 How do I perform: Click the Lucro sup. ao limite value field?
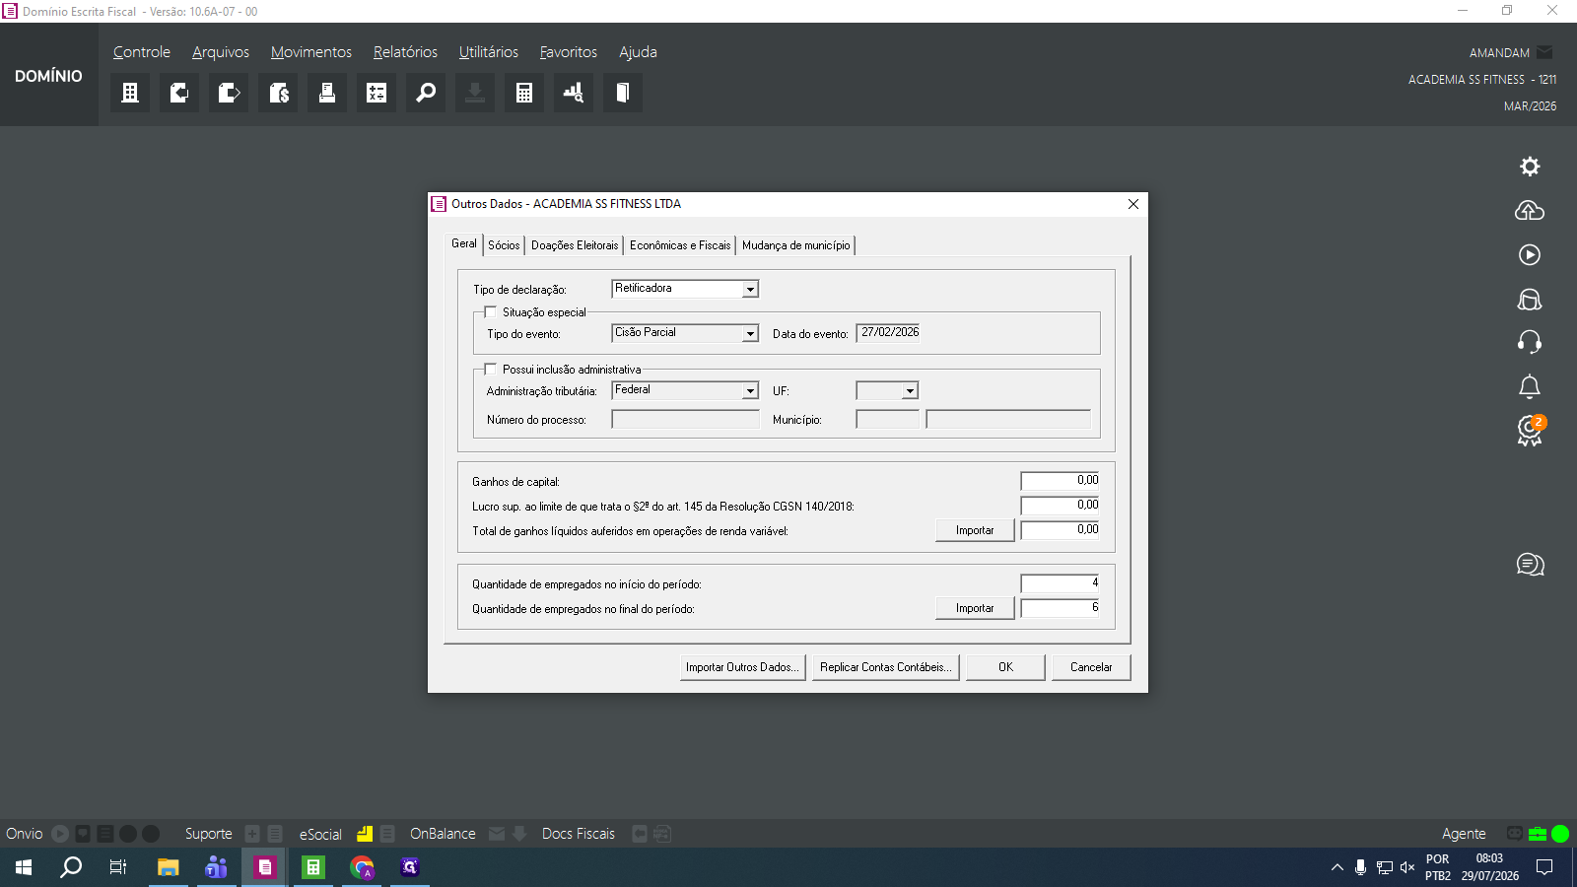(1061, 506)
